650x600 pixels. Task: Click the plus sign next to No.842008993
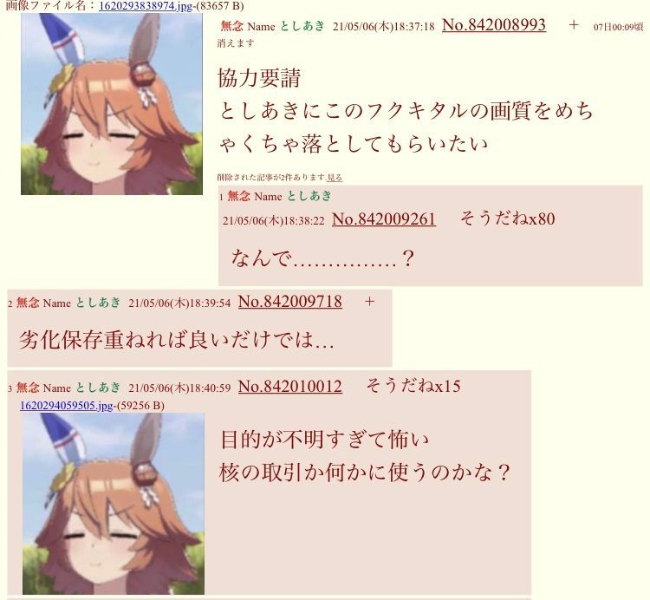click(574, 25)
